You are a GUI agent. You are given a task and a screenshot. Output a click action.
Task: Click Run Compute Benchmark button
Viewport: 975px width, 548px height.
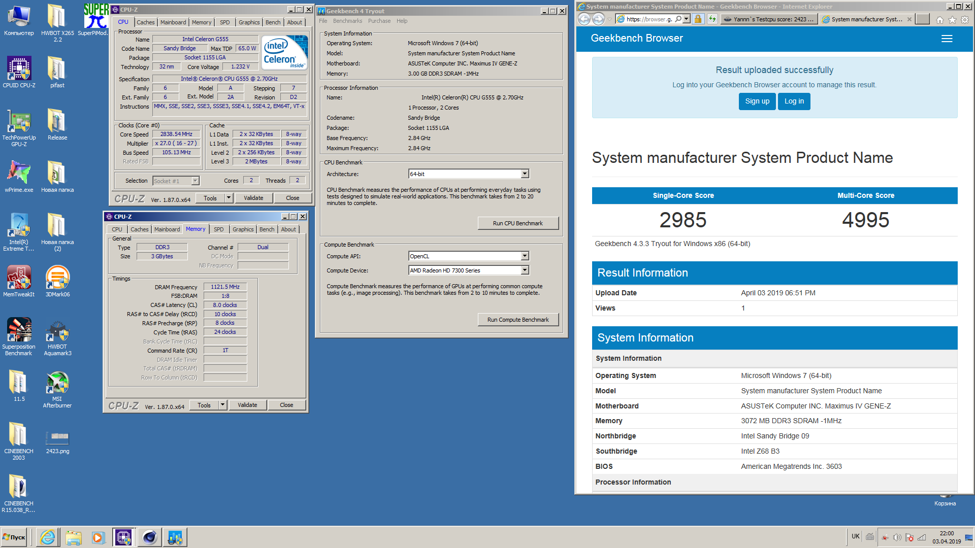coord(518,320)
